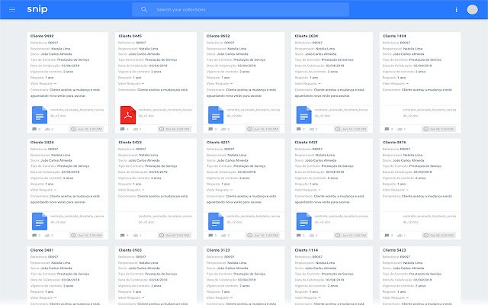Click the views eye icon on Cliente 1494
The image size is (488, 305).
tap(400, 129)
